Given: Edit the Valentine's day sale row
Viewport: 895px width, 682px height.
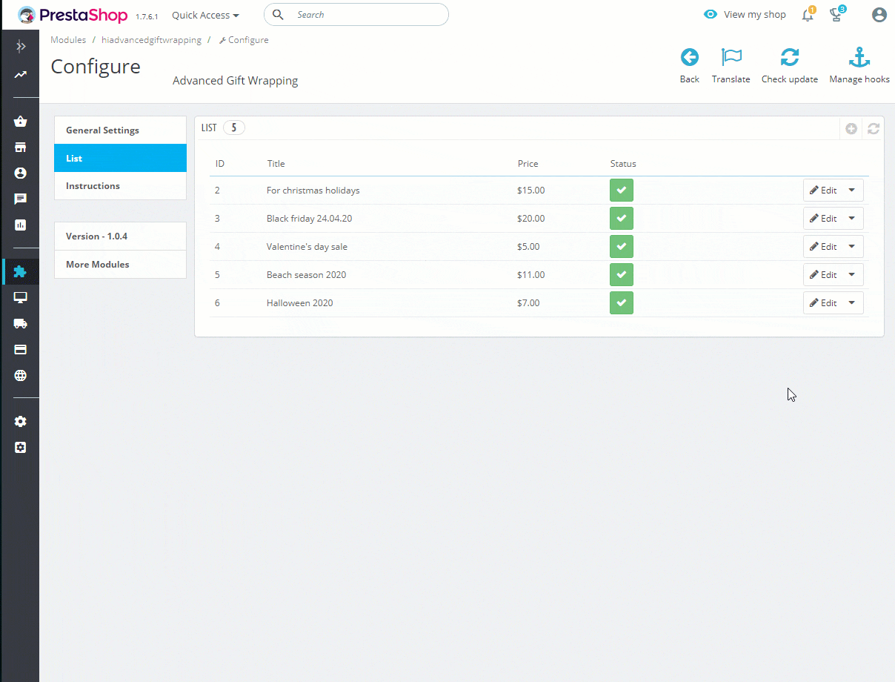Looking at the screenshot, I should (x=823, y=247).
